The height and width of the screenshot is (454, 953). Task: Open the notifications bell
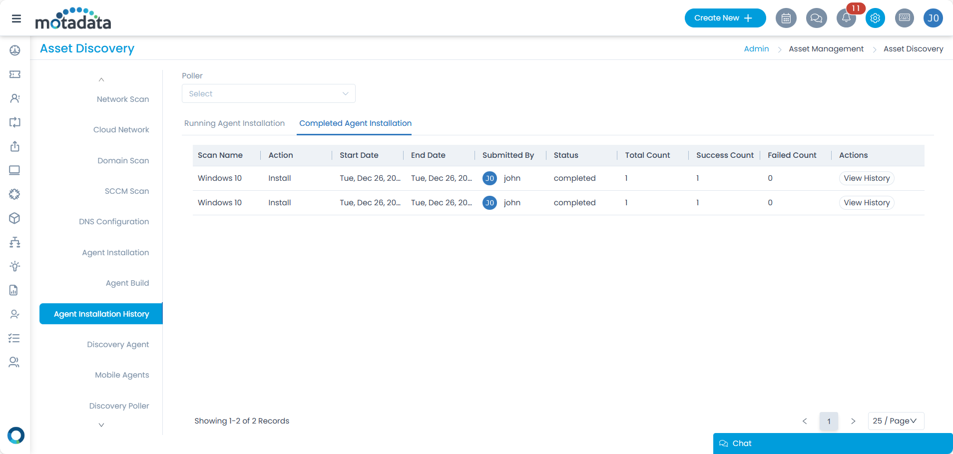pos(846,18)
